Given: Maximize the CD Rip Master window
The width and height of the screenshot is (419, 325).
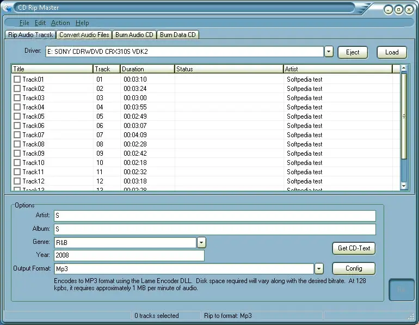Looking at the screenshot, I should (x=398, y=10).
